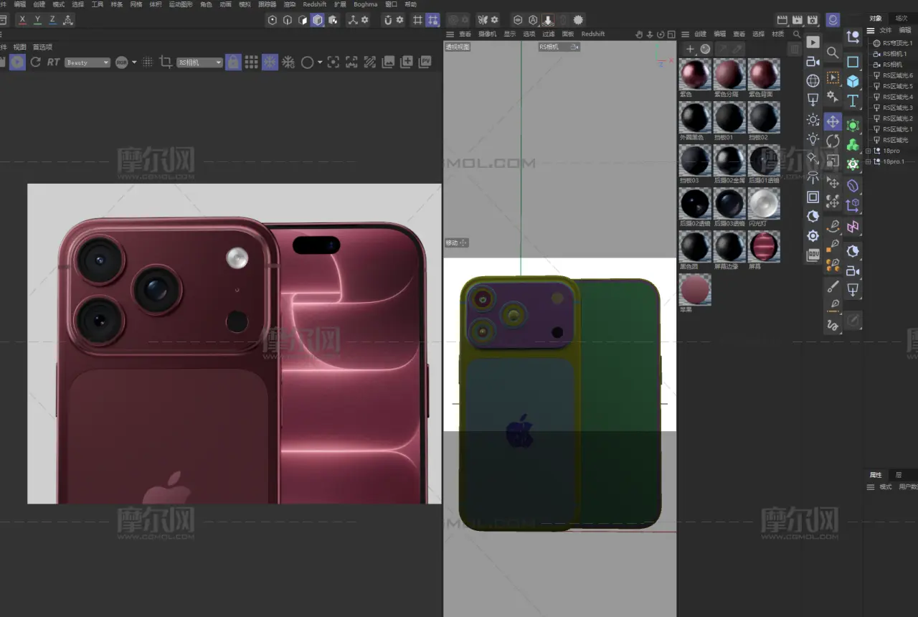
Task: Click the spline pen tool icon
Action: 833,227
